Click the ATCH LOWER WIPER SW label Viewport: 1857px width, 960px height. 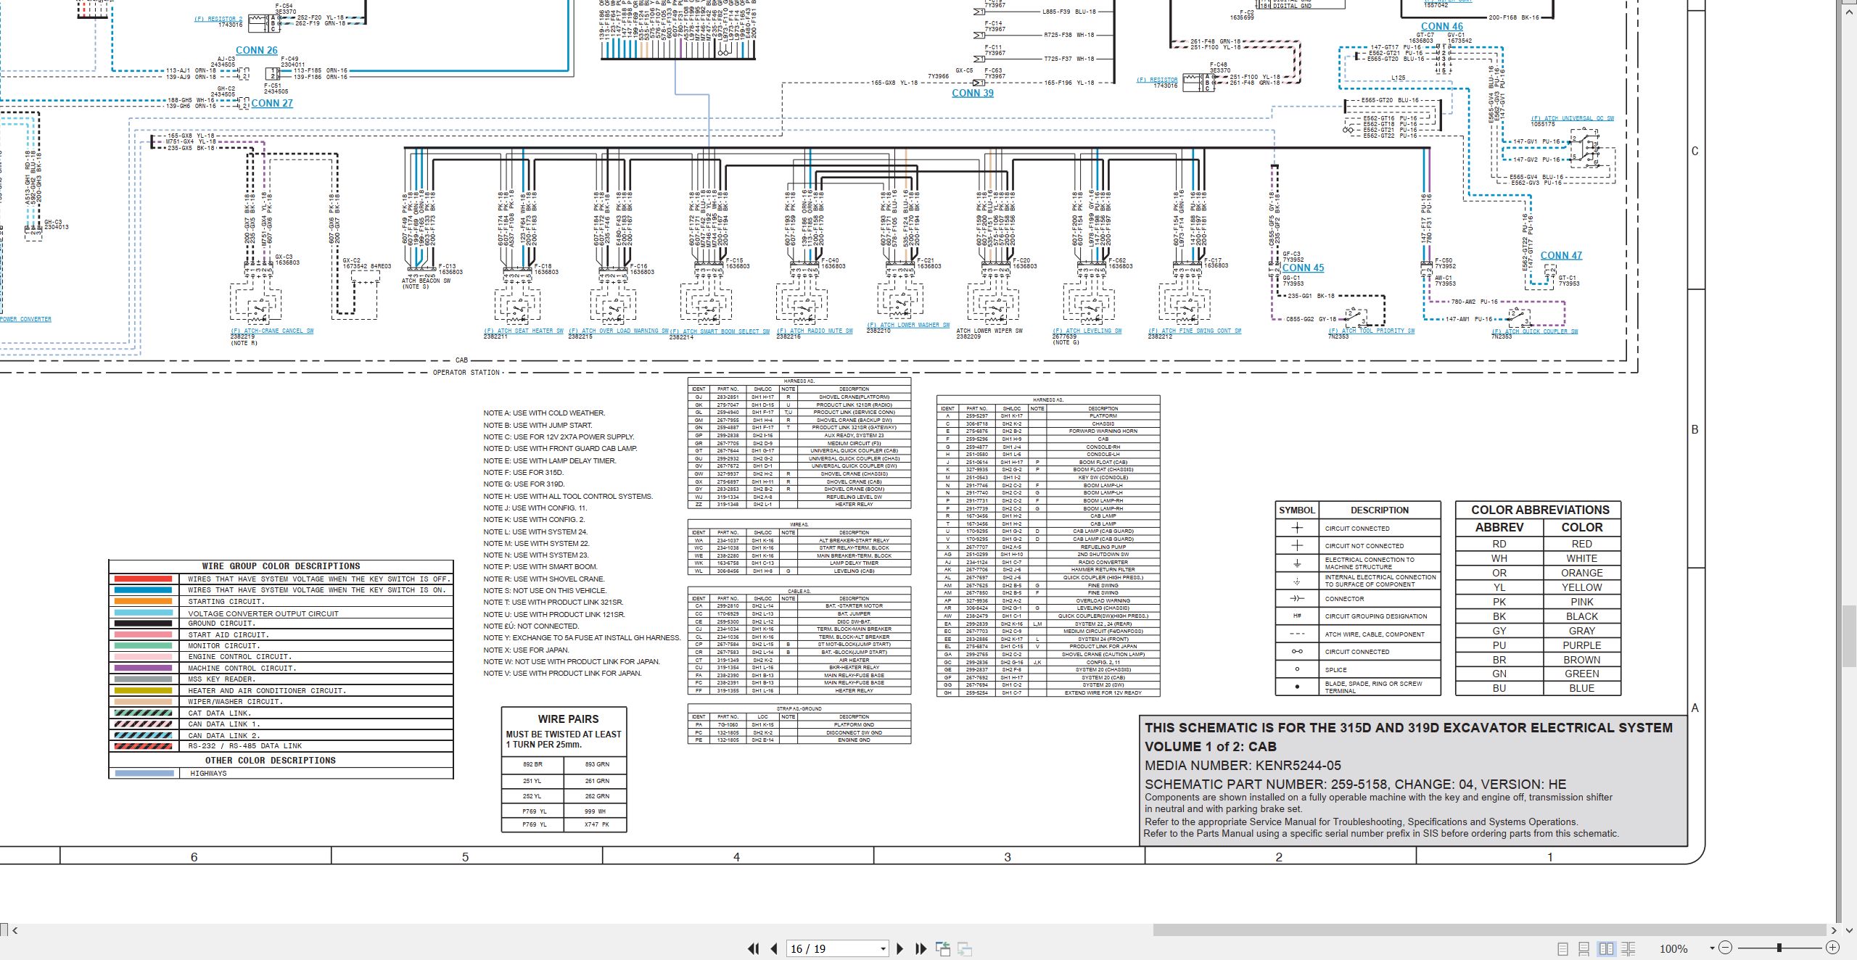[989, 331]
